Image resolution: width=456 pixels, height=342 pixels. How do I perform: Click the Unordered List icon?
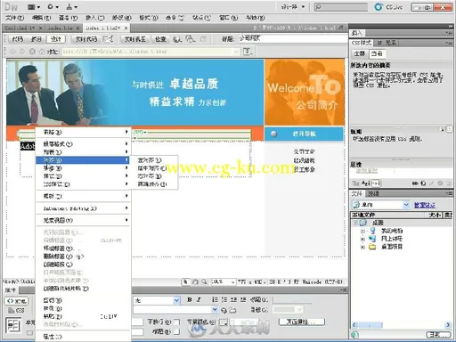click(x=215, y=300)
